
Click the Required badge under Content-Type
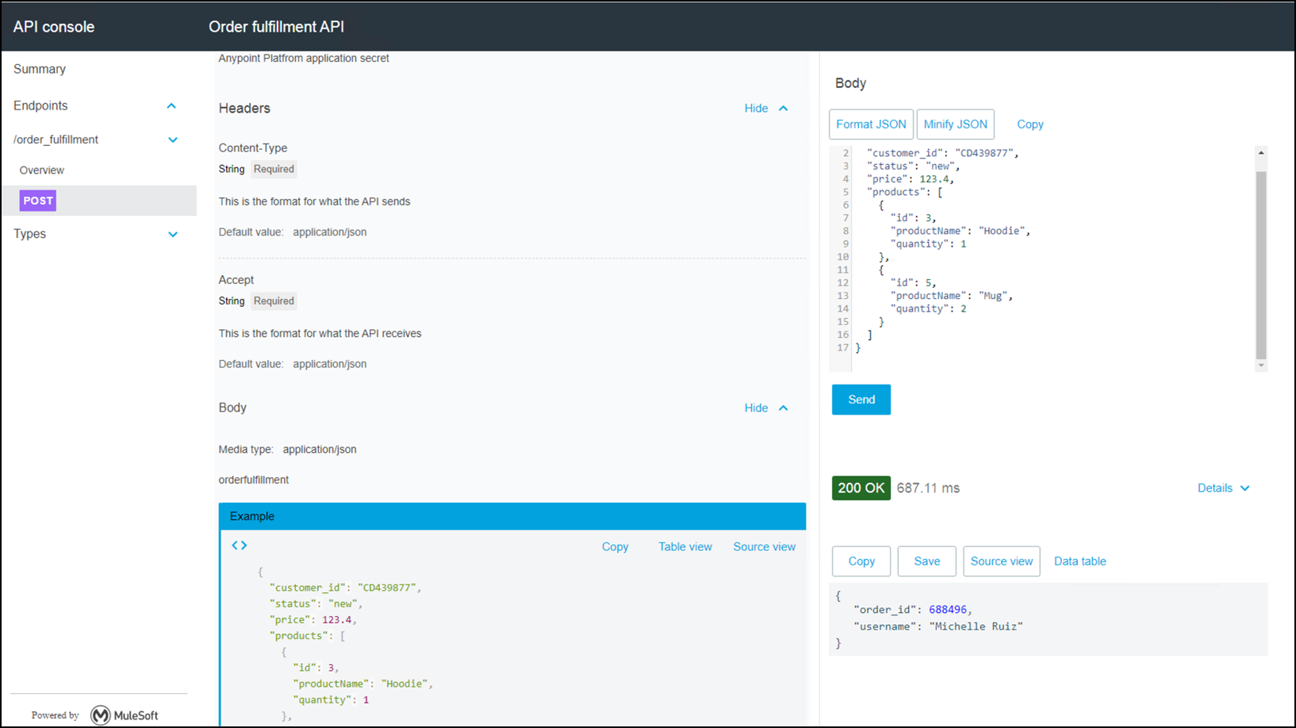[274, 169]
